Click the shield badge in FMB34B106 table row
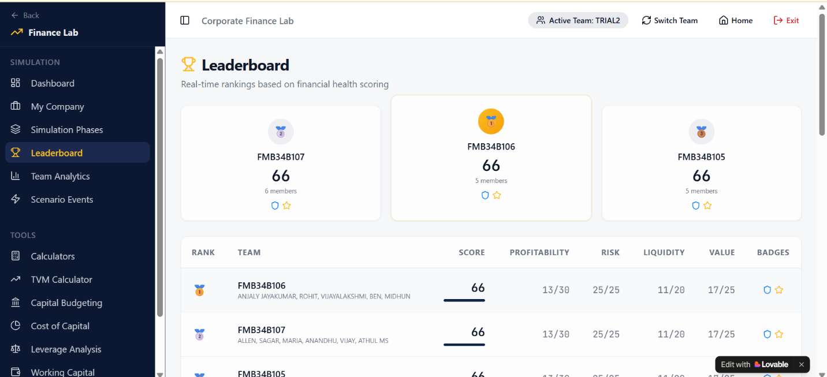Image resolution: width=827 pixels, height=377 pixels. (x=768, y=290)
